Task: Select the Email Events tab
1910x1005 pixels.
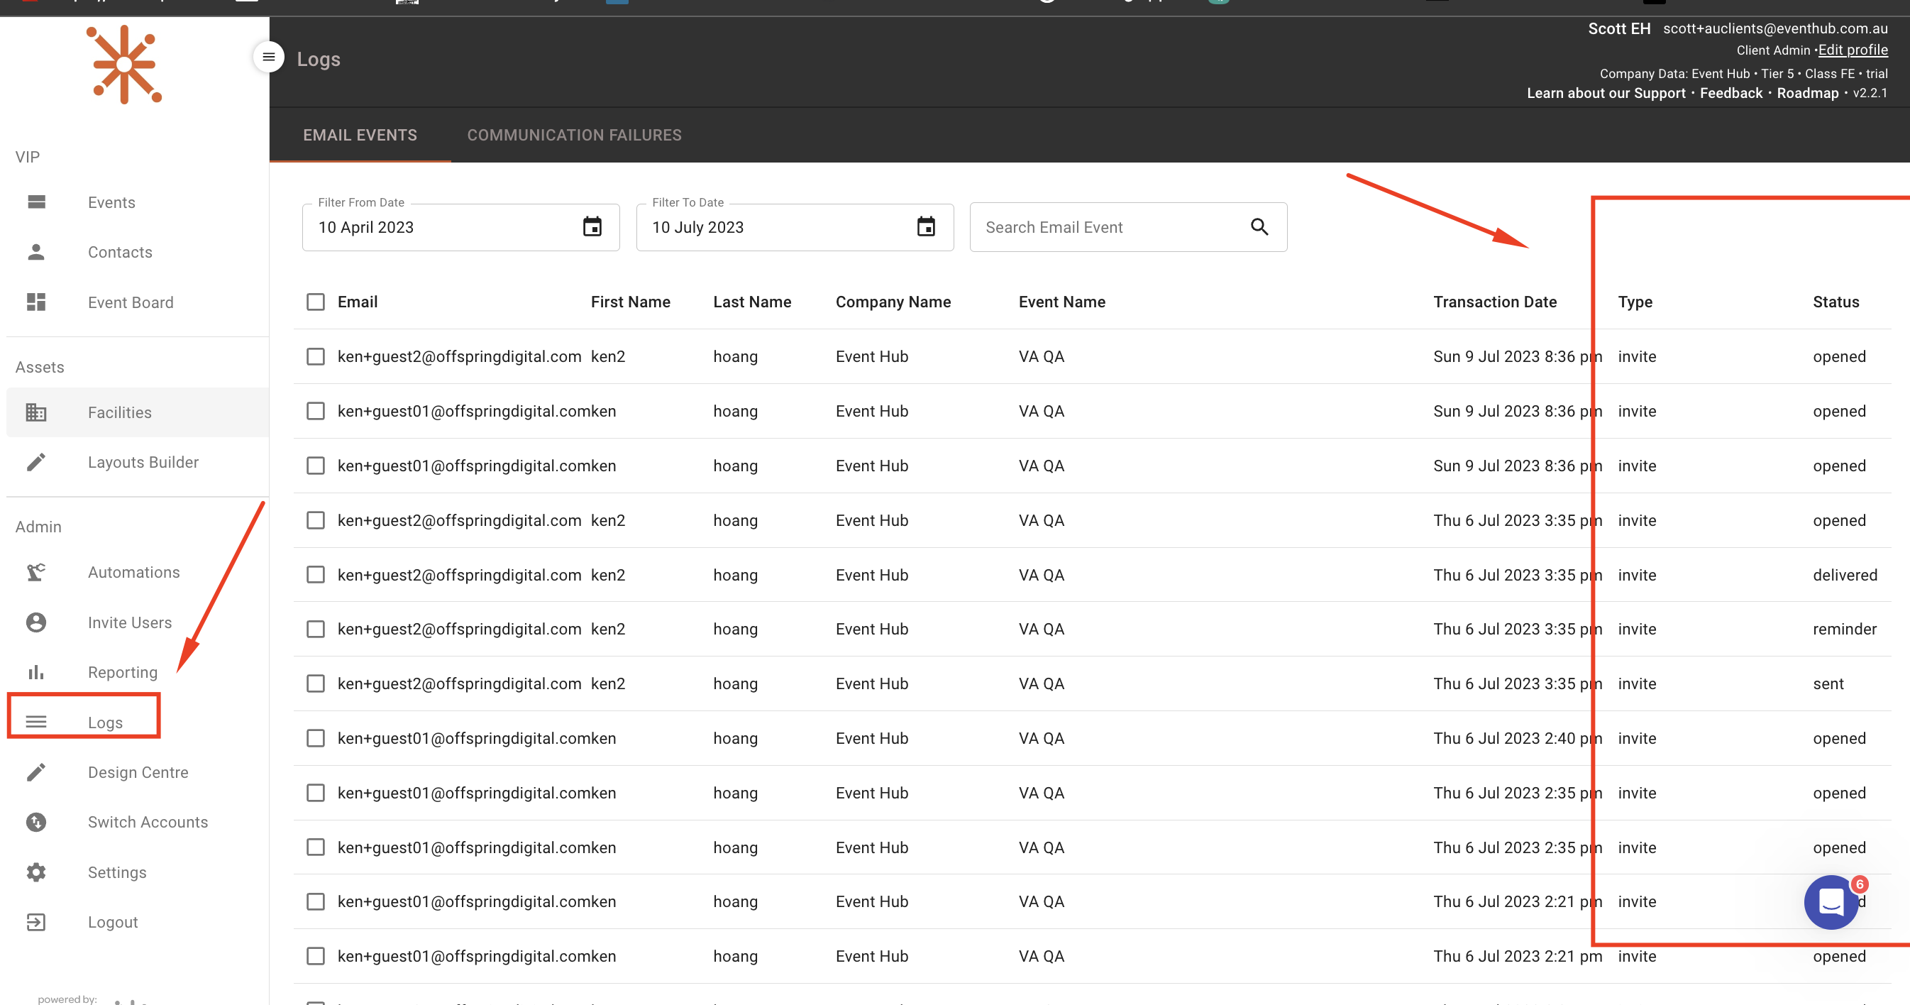Action: point(360,135)
